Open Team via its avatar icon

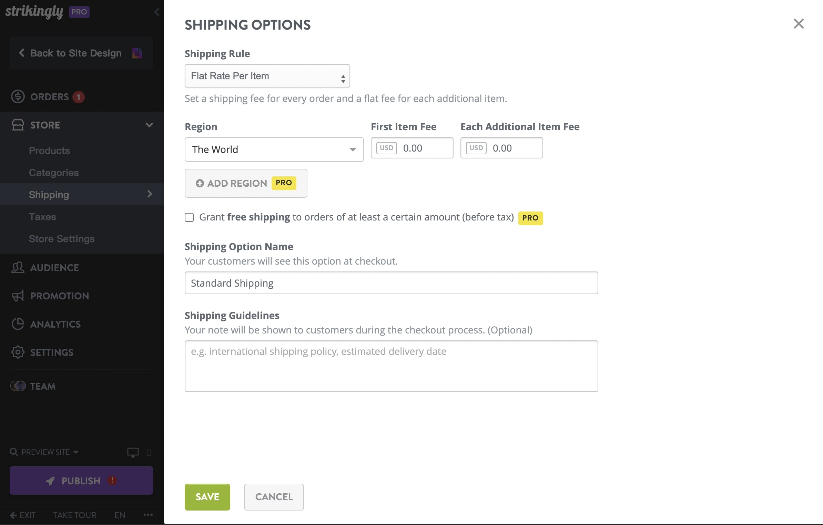[18, 386]
